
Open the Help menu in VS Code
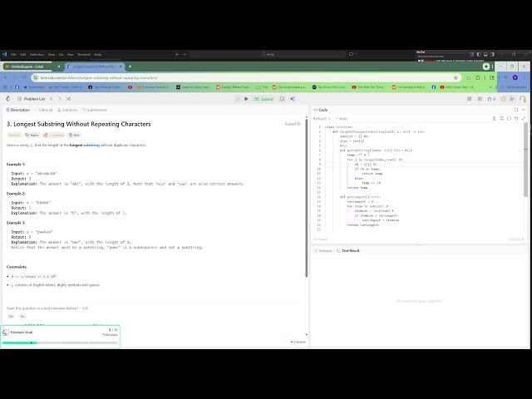click(x=98, y=54)
